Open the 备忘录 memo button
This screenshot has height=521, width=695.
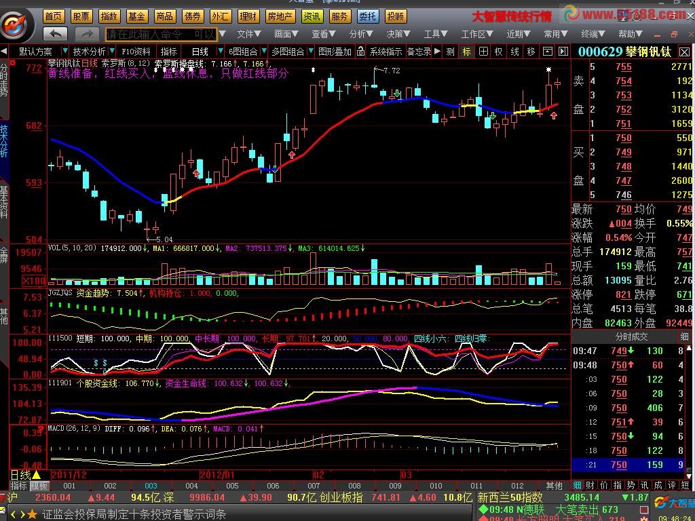tap(419, 52)
